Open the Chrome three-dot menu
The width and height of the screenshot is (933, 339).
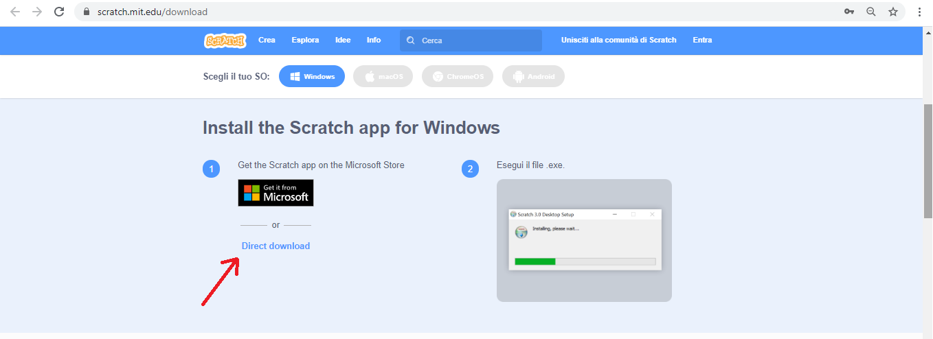[919, 12]
